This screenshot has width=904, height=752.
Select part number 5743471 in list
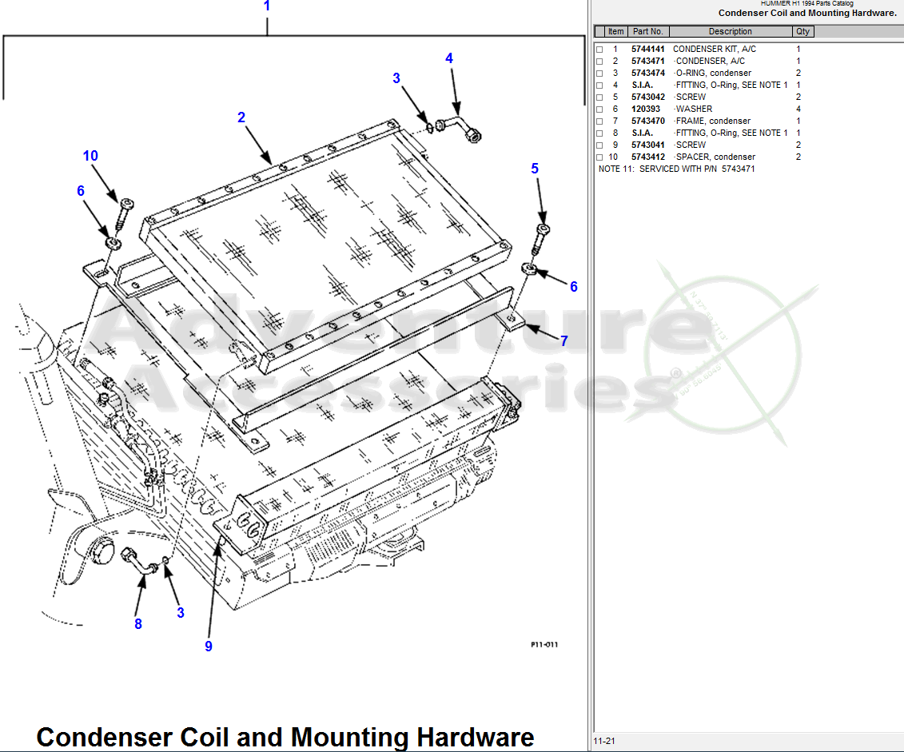click(x=648, y=61)
